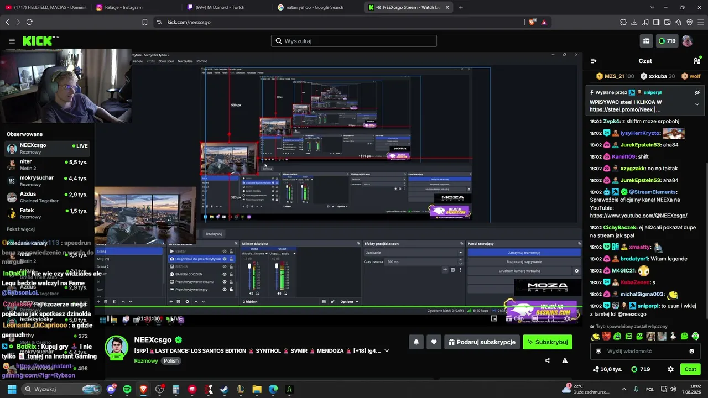The image size is (708, 398).
Task: Subscribe with the Subskrybuj button
Action: 548,342
